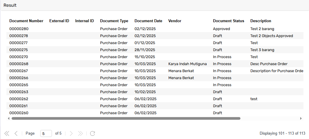Viewport: 309px width, 139px height.
Task: Click the Vendor column header
Action: pos(174,21)
